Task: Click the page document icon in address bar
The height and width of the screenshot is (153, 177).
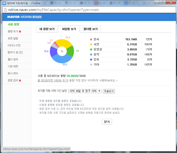Action: point(5,10)
